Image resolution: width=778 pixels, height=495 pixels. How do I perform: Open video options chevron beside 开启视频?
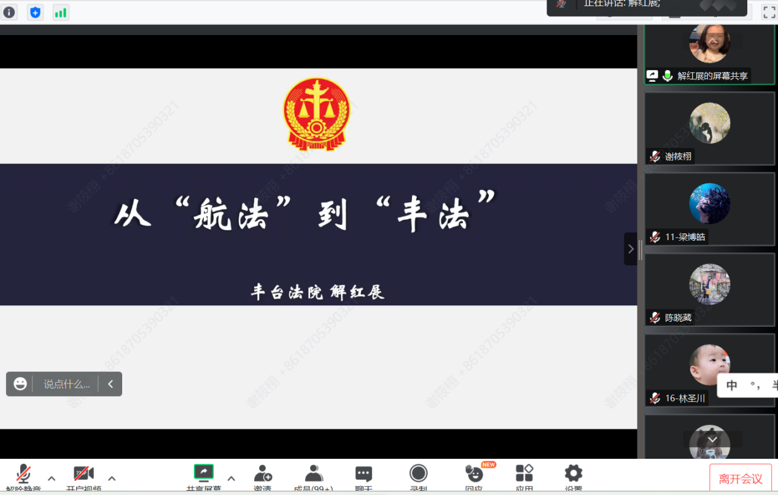[111, 478]
